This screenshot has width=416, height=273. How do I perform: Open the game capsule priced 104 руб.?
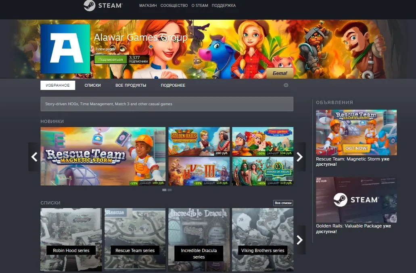tap(263, 141)
